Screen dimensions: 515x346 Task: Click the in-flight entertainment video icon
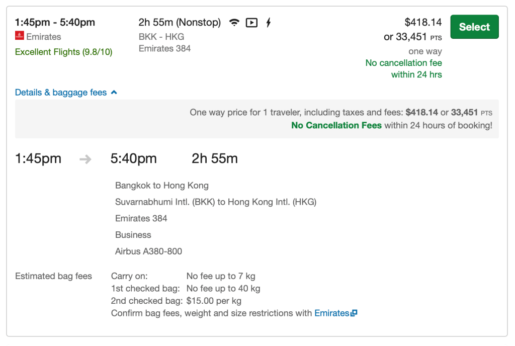(x=251, y=23)
